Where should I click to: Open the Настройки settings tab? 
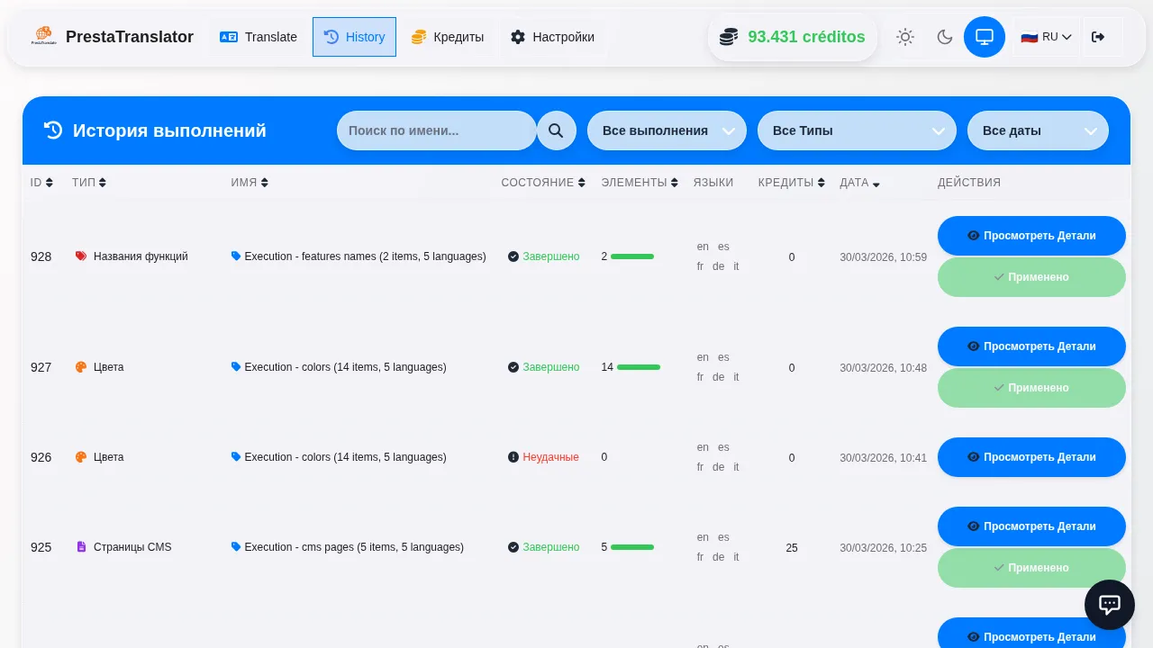[552, 37]
